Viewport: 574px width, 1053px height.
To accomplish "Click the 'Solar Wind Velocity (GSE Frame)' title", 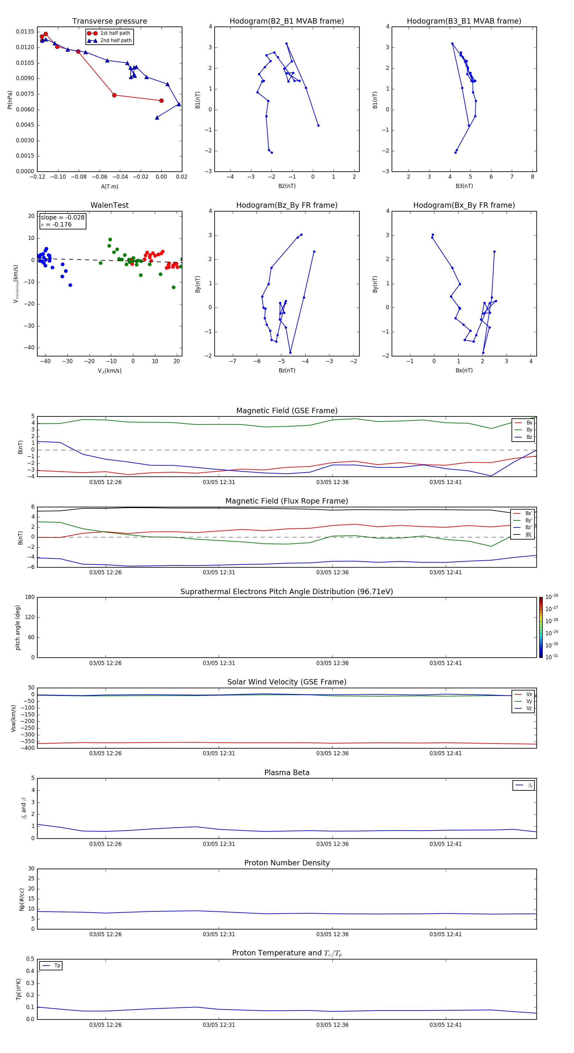I will pos(287,682).
